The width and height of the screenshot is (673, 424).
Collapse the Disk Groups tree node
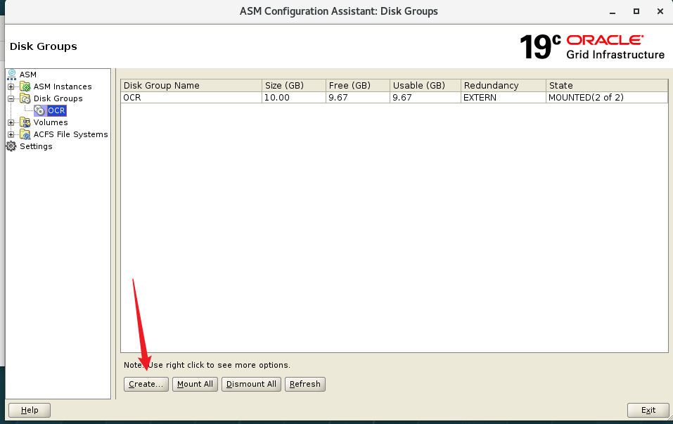point(11,98)
